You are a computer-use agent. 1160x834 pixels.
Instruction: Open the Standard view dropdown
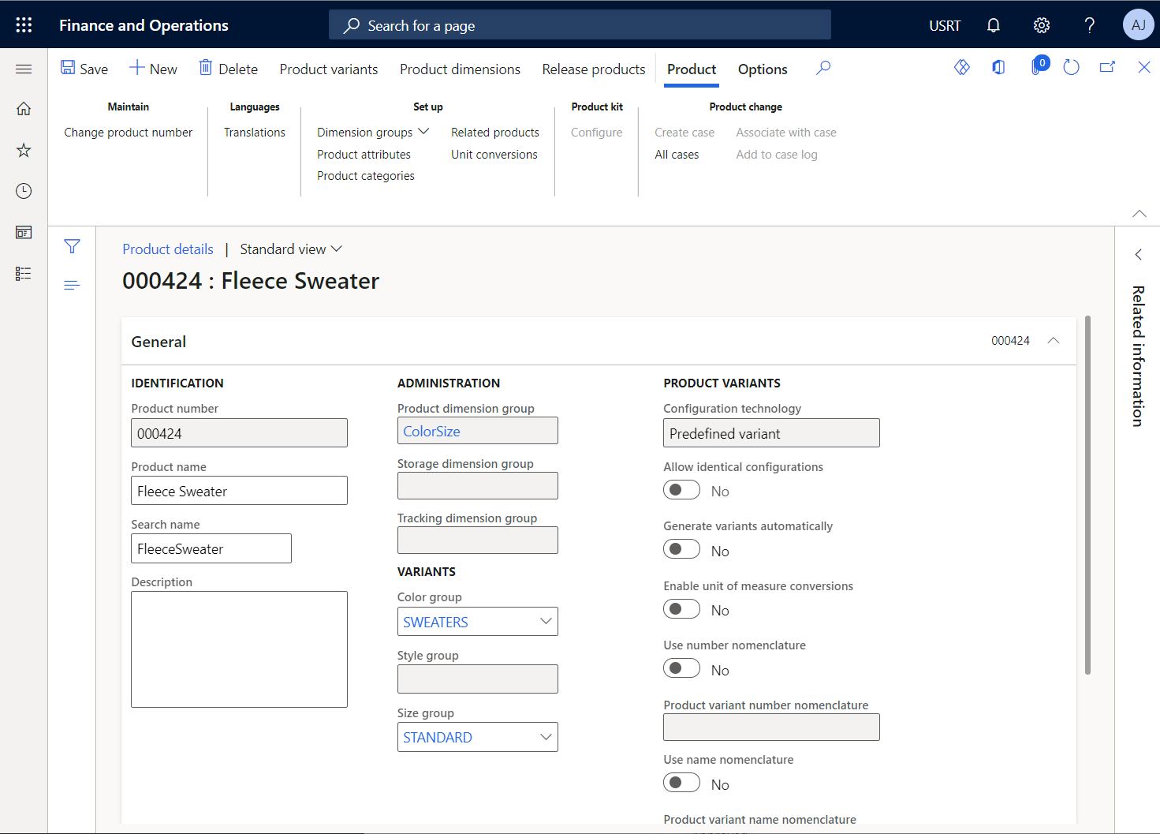pyautogui.click(x=291, y=249)
